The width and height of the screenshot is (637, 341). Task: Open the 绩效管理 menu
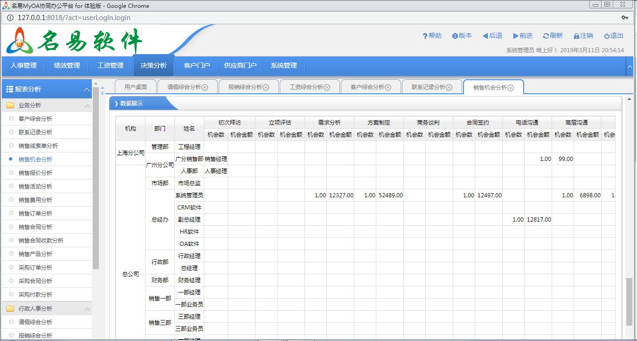67,65
